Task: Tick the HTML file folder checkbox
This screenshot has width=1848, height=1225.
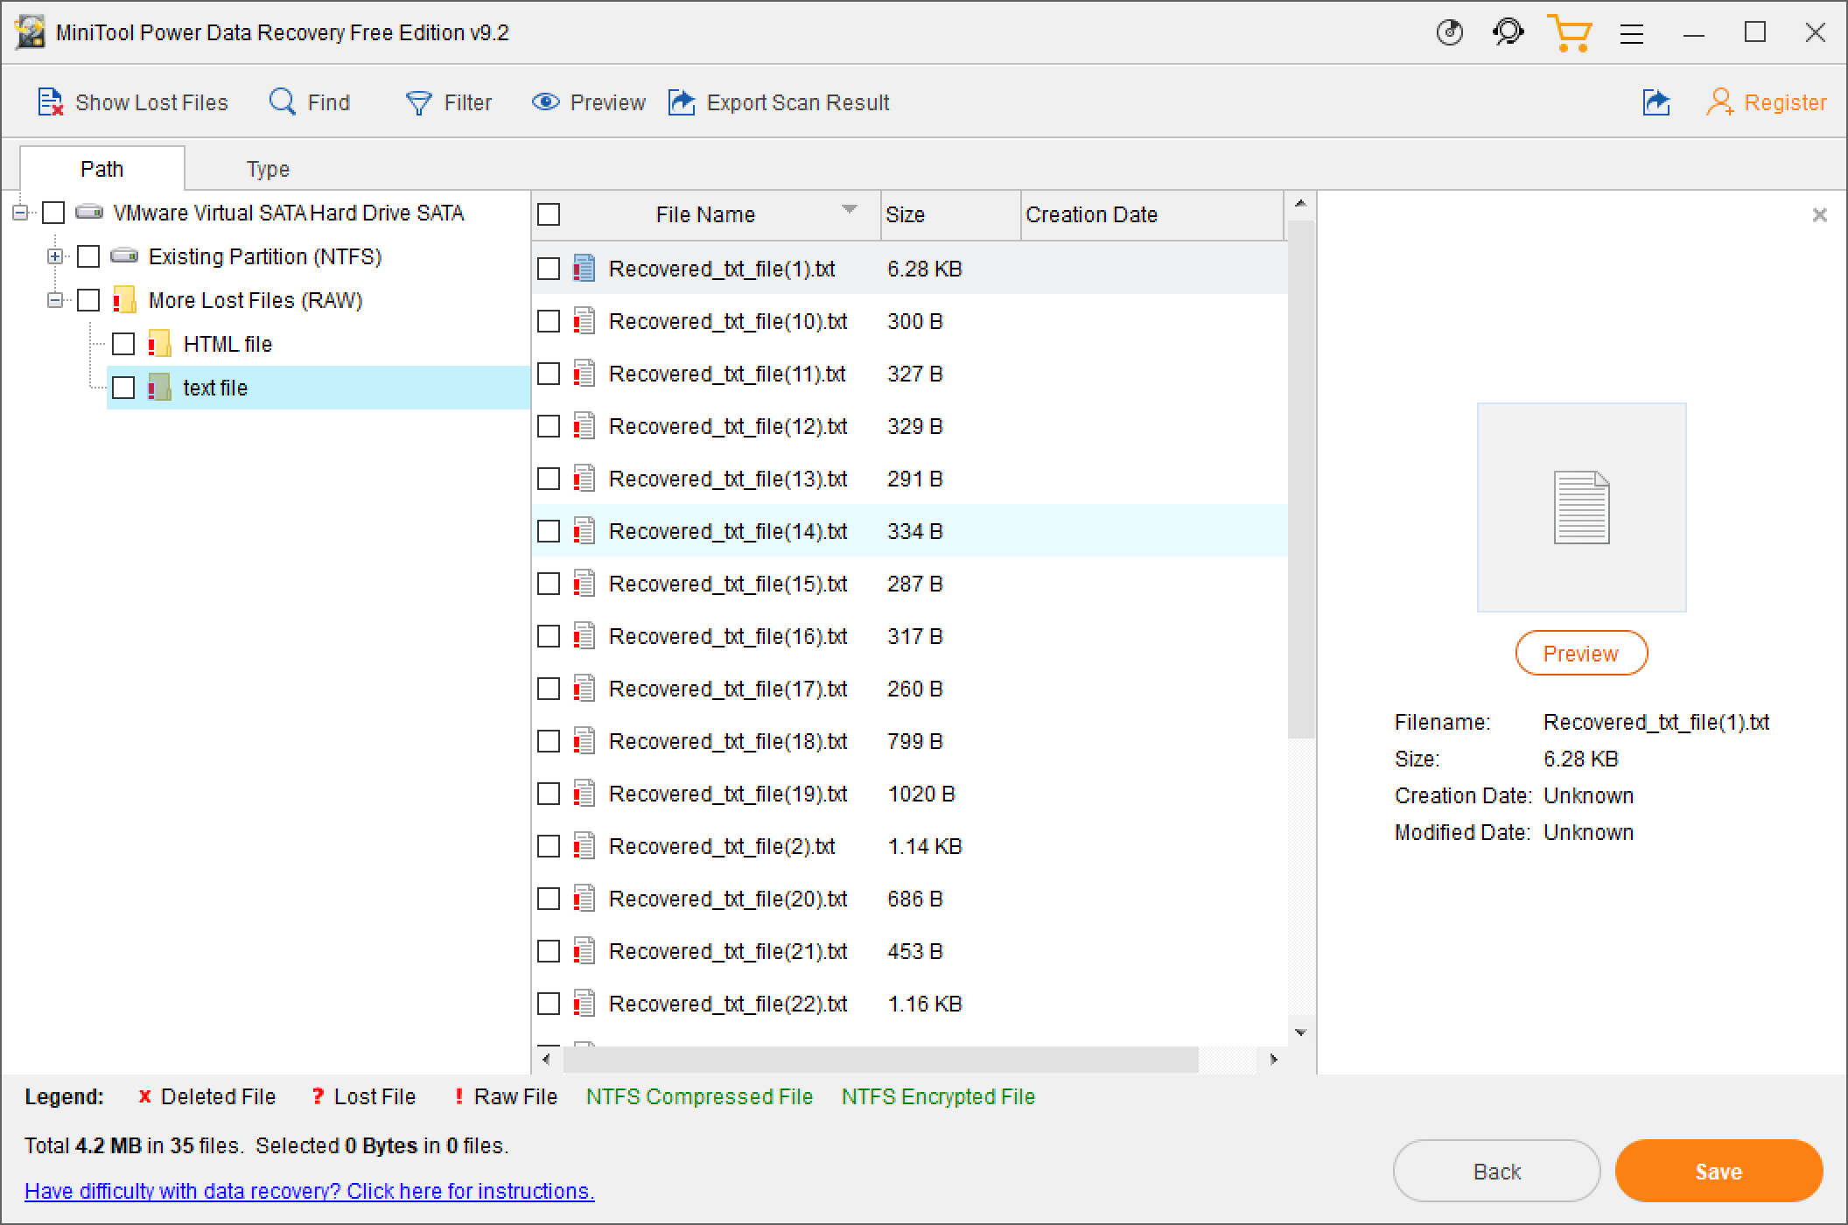Action: click(123, 344)
